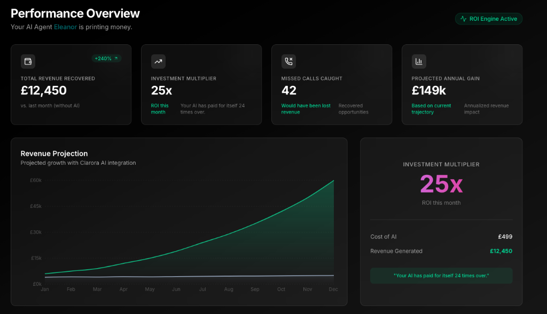Toggle the ROI Engine Active status pill
The height and width of the screenshot is (314, 547).
488,18
